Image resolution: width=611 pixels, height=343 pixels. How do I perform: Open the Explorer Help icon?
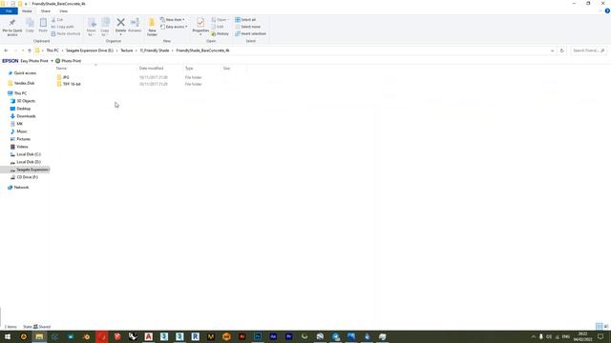[607, 10]
